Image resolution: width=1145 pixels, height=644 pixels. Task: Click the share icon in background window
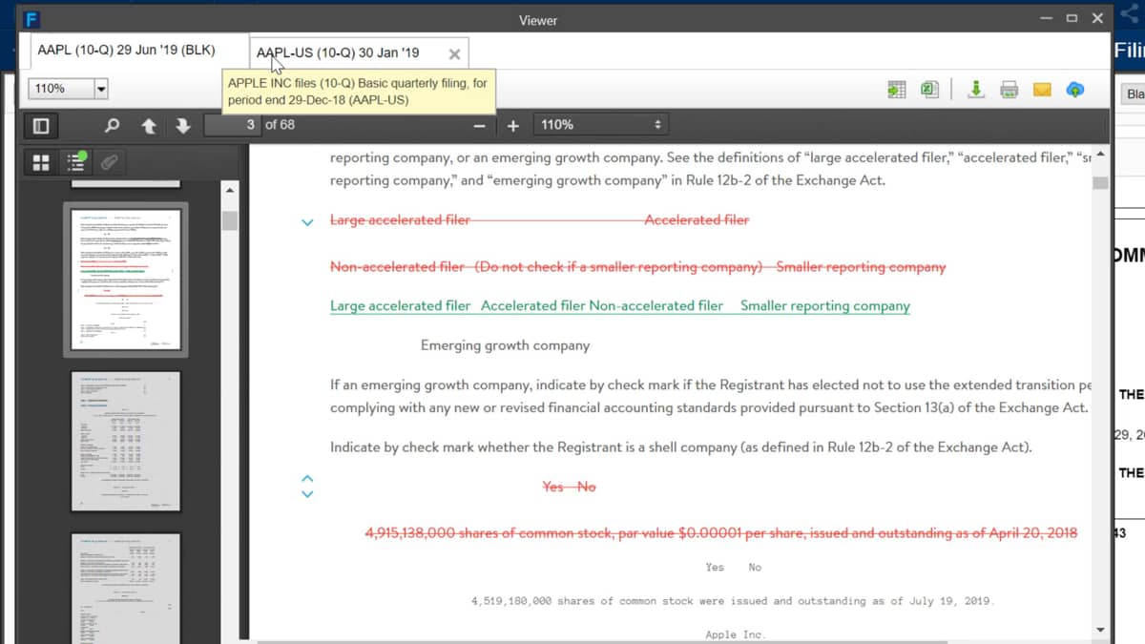(1129, 14)
